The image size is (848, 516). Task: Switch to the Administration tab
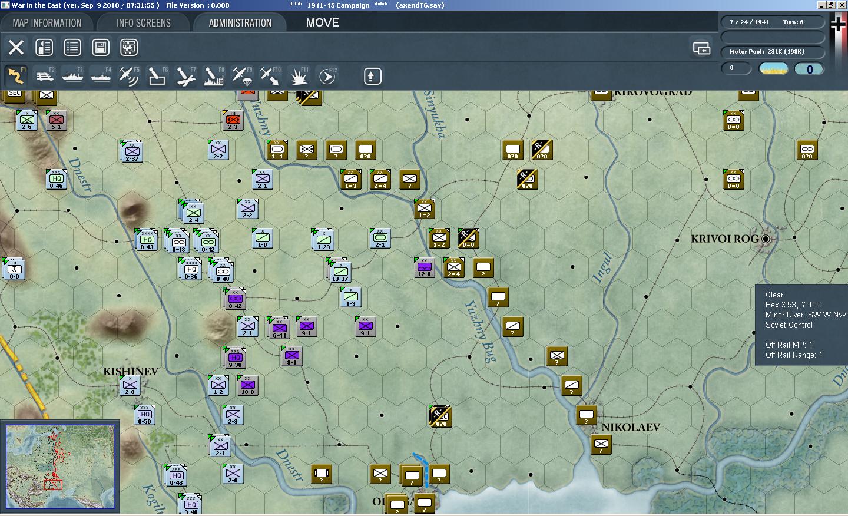tap(240, 23)
